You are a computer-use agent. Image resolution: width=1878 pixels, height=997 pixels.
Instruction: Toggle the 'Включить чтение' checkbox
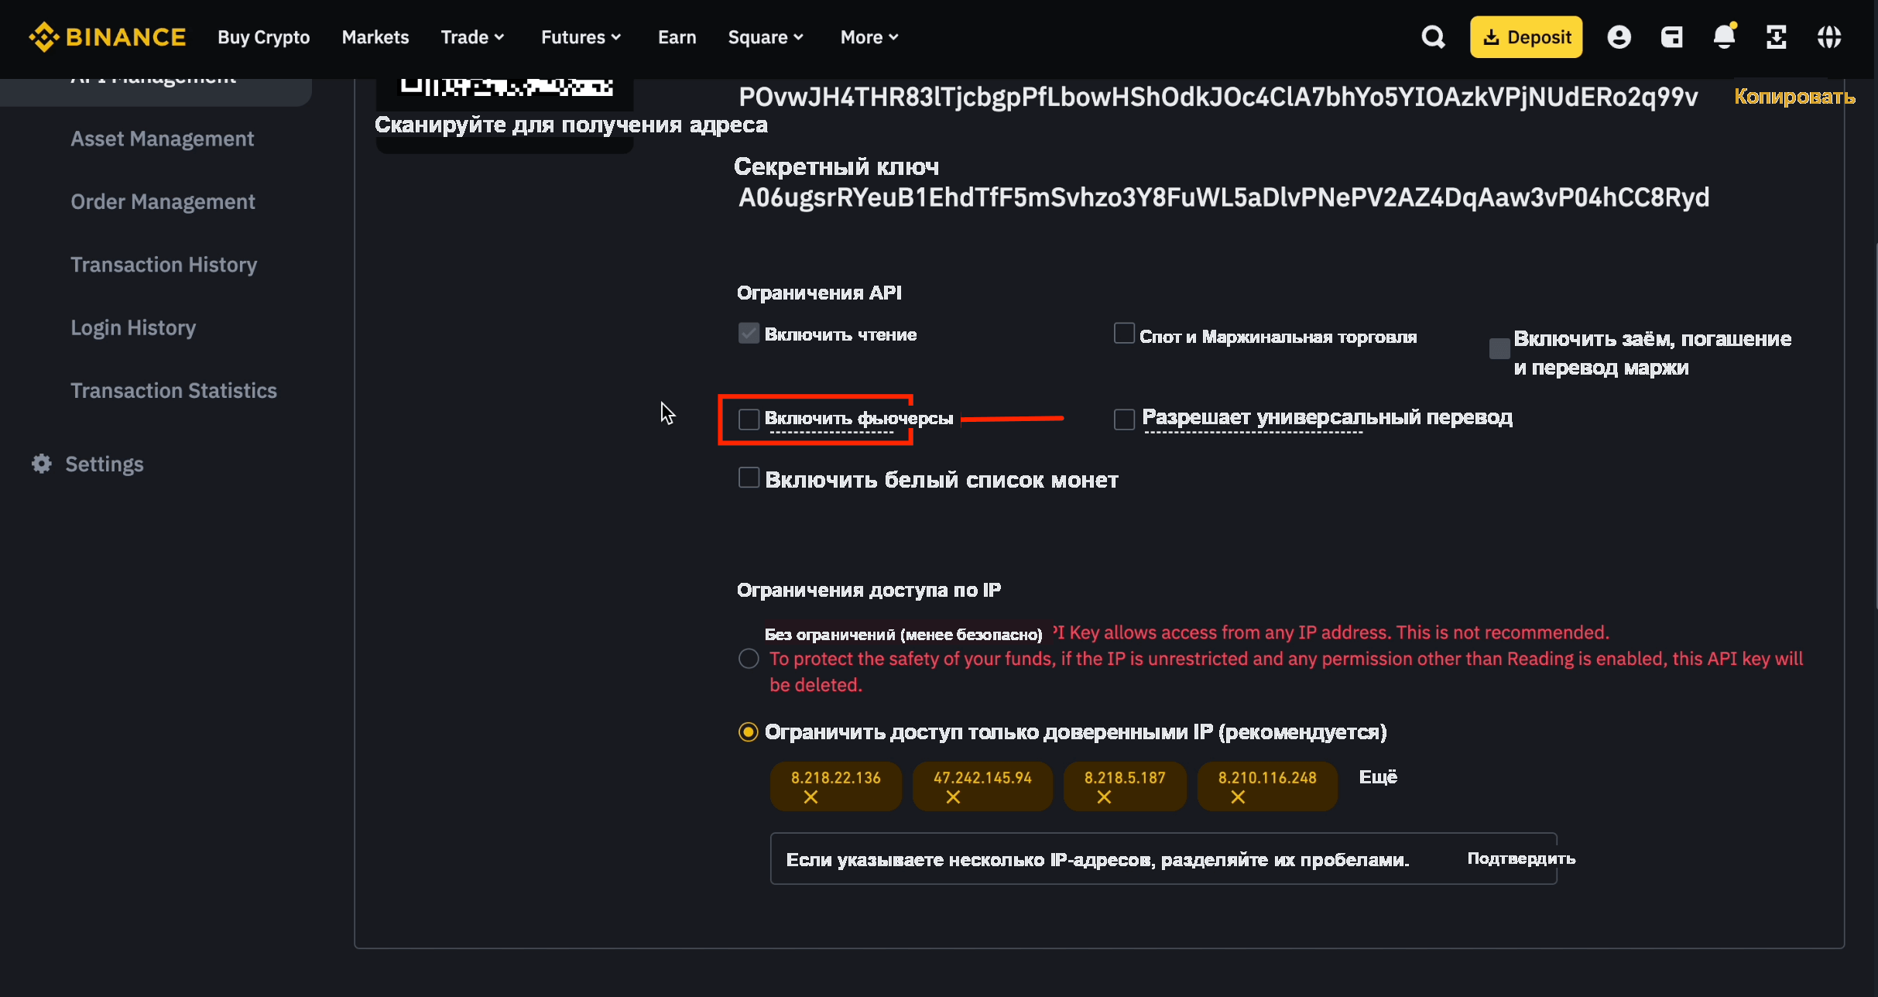[749, 334]
